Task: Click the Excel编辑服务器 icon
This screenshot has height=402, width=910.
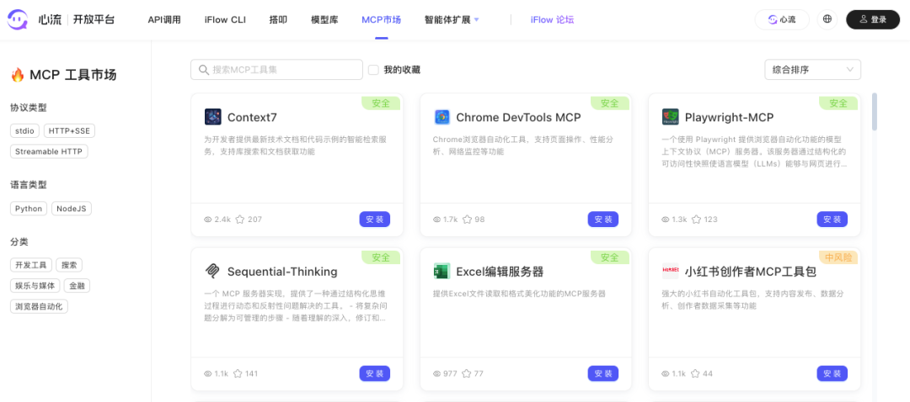Action: (442, 272)
